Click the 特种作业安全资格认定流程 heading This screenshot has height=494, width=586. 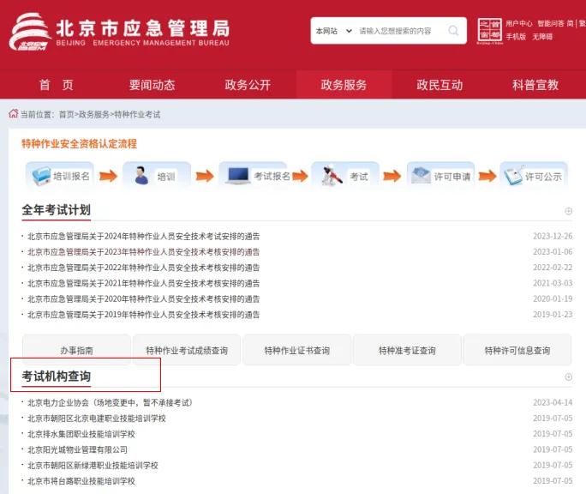point(79,144)
